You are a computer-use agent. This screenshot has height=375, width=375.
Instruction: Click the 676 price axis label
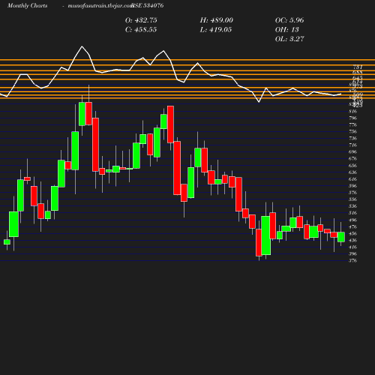tap(352, 159)
